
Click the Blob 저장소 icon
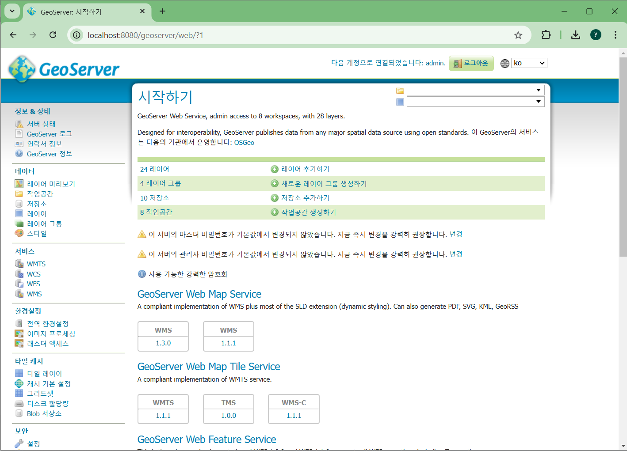[19, 413]
